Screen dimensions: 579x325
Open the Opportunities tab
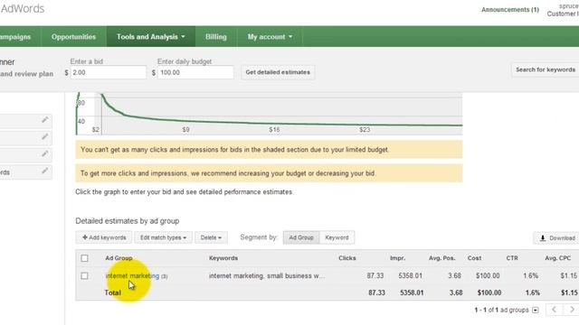coord(73,37)
